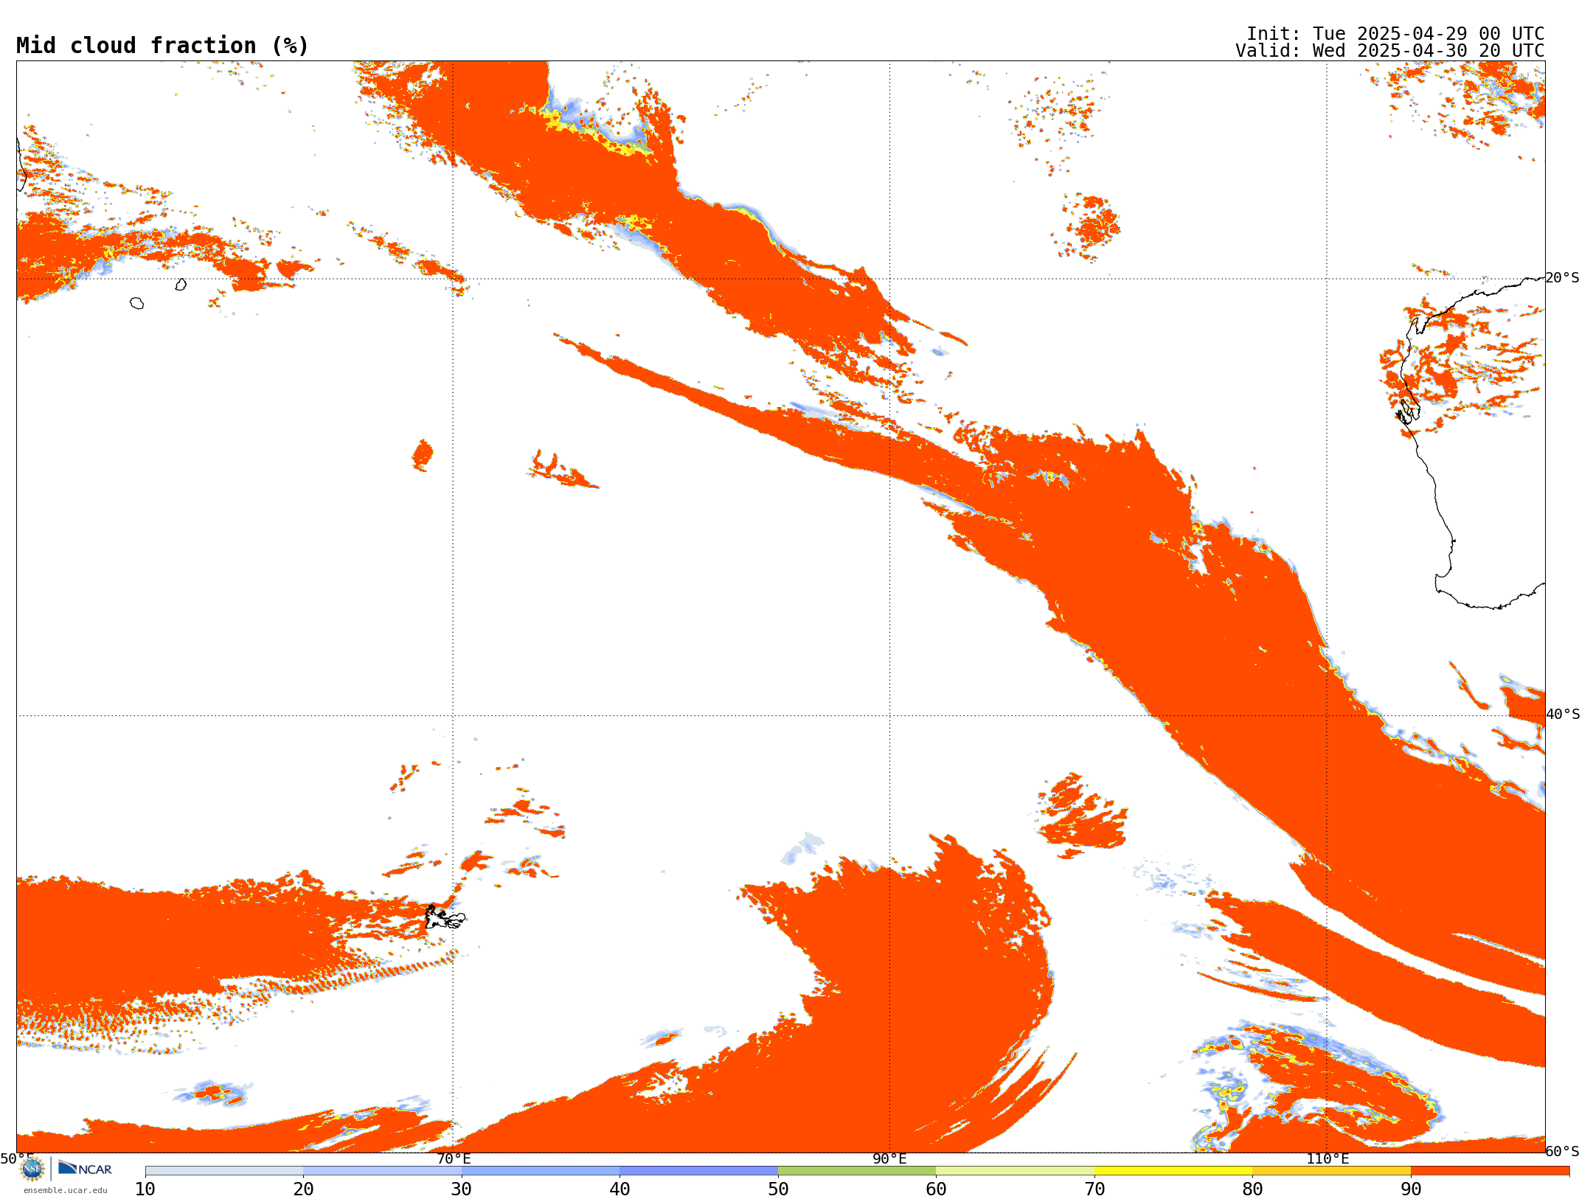Click the 70°E longitude label
Viewport: 1593px width, 1199px height.
(453, 1159)
